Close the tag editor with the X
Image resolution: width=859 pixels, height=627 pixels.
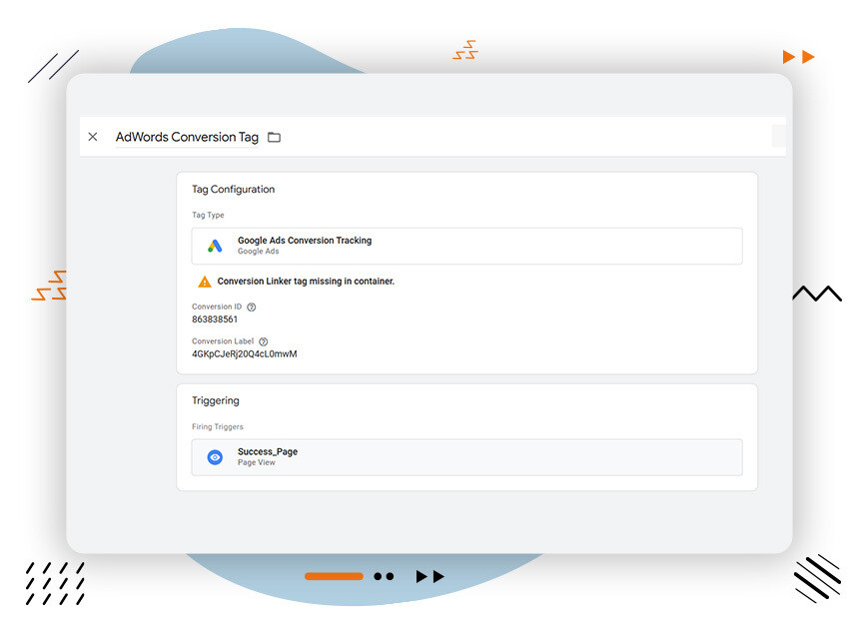tap(93, 137)
